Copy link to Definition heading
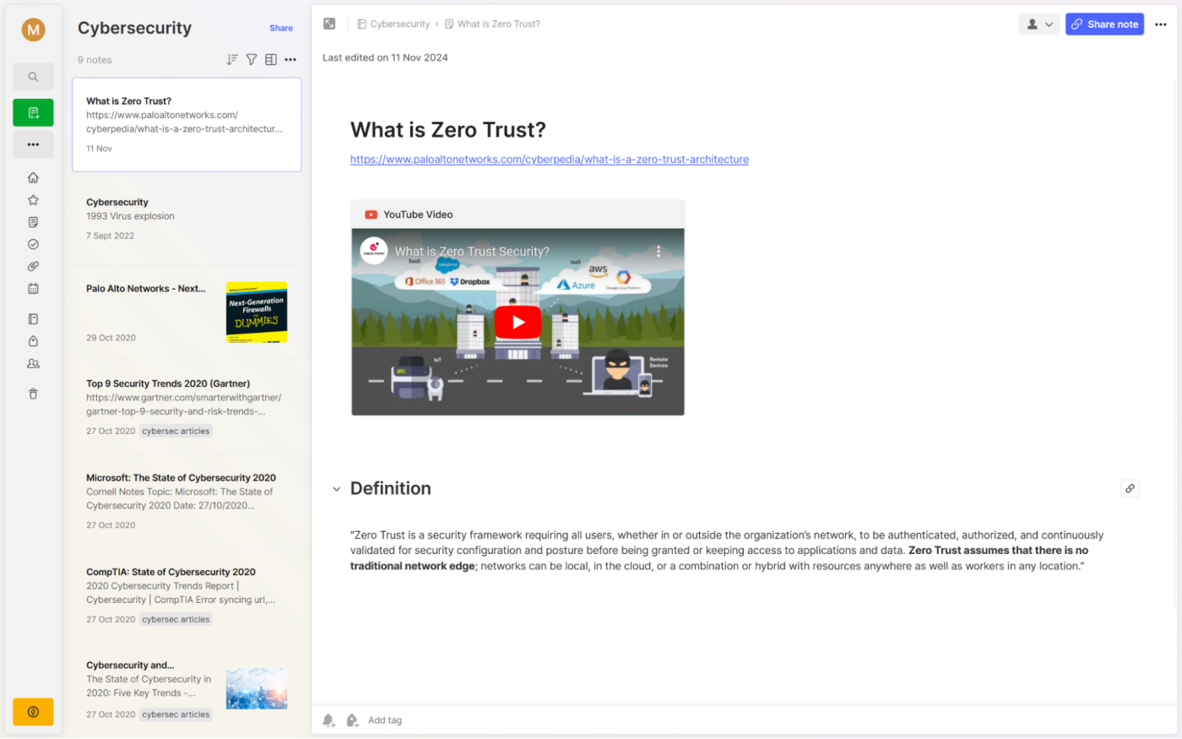The width and height of the screenshot is (1182, 739). pyautogui.click(x=1130, y=488)
